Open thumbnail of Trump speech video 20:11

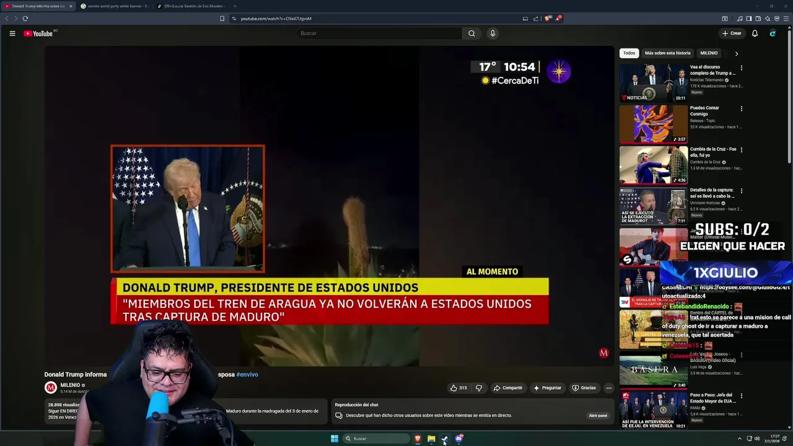(654, 82)
